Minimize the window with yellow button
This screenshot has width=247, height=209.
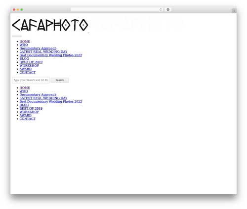pos(18,10)
